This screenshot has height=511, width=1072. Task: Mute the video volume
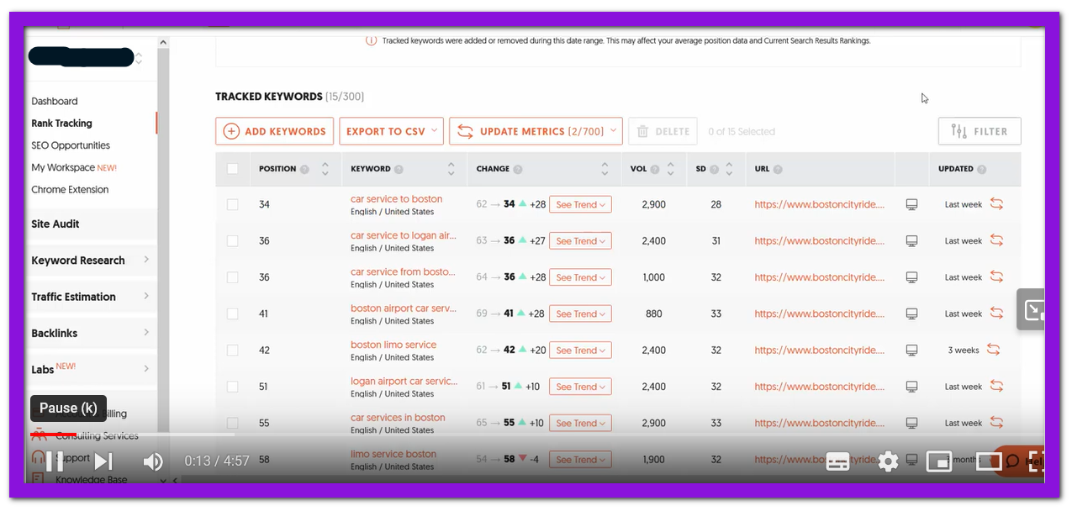[x=152, y=461]
